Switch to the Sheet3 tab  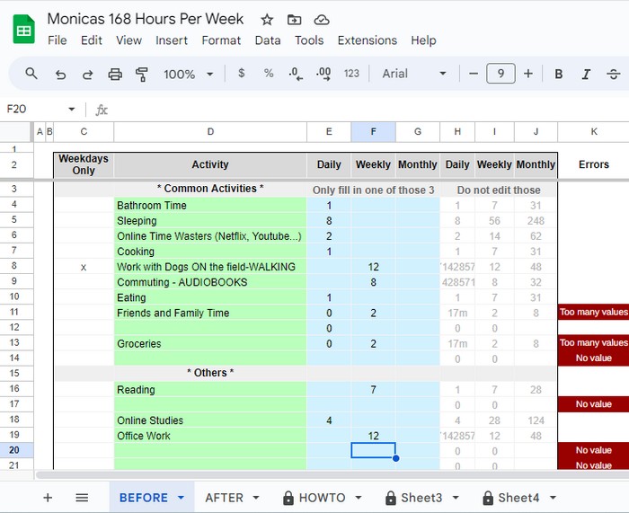[421, 498]
